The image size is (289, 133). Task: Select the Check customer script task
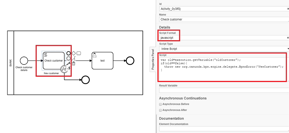point(54,61)
